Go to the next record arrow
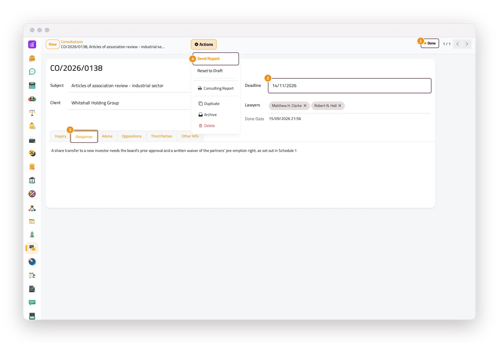This screenshot has height=343, width=499. (x=467, y=44)
